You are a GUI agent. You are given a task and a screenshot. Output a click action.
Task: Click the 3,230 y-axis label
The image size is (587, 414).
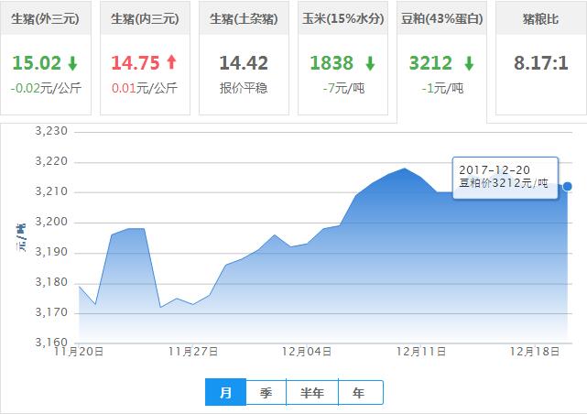[51, 131]
